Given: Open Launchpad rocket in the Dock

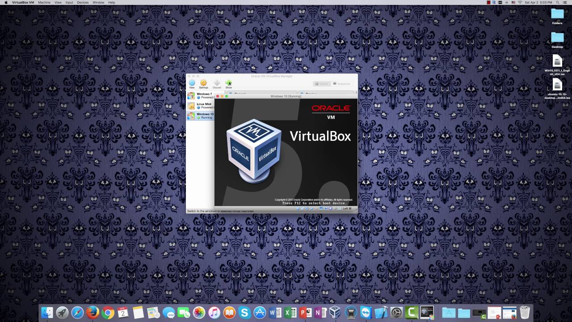Looking at the screenshot, I should [x=62, y=313].
